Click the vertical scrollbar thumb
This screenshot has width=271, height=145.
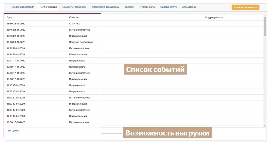coord(265,27)
